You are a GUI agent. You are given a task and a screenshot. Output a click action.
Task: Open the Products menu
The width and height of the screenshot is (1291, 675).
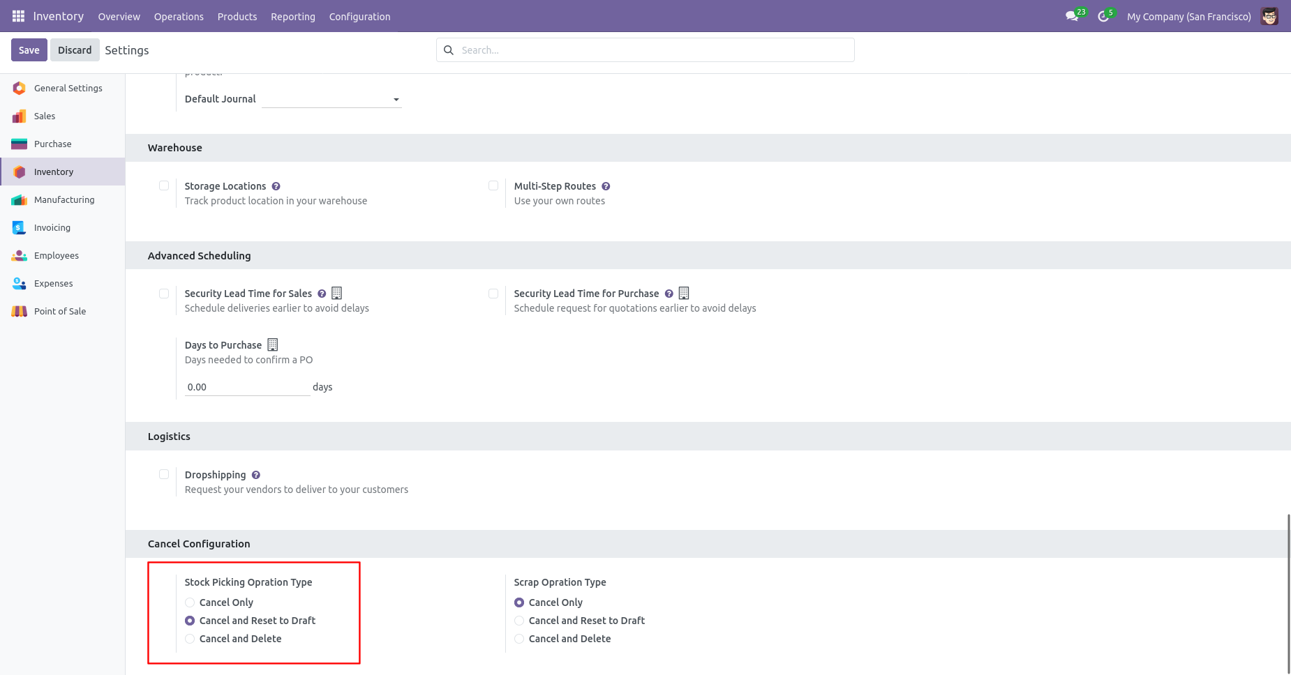pos(237,16)
